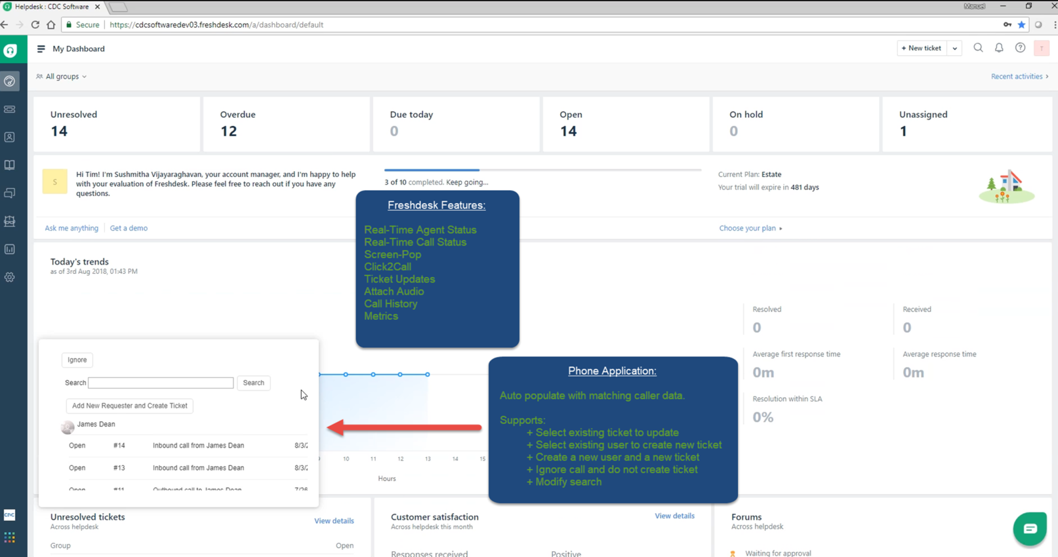Open Solutions book icon in sidebar
This screenshot has width=1058, height=557.
pyautogui.click(x=10, y=165)
